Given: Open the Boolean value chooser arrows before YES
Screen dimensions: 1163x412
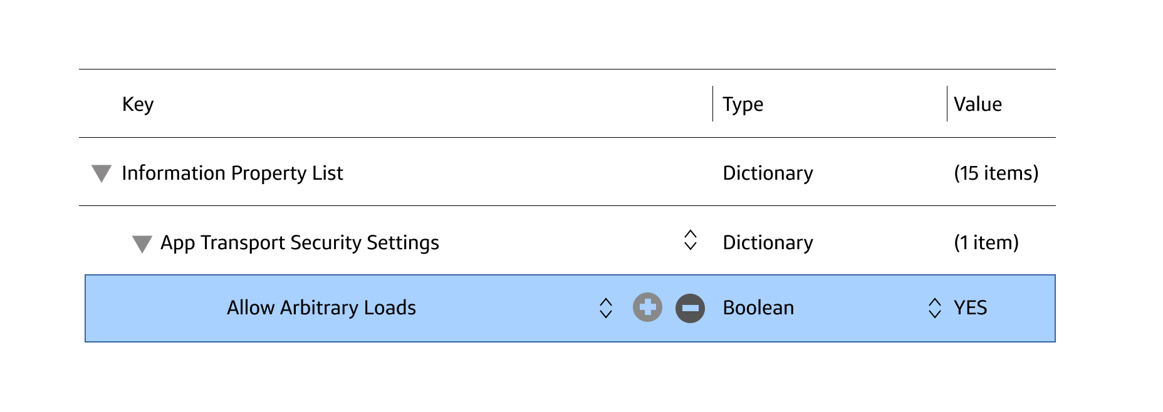Looking at the screenshot, I should pos(934,308).
